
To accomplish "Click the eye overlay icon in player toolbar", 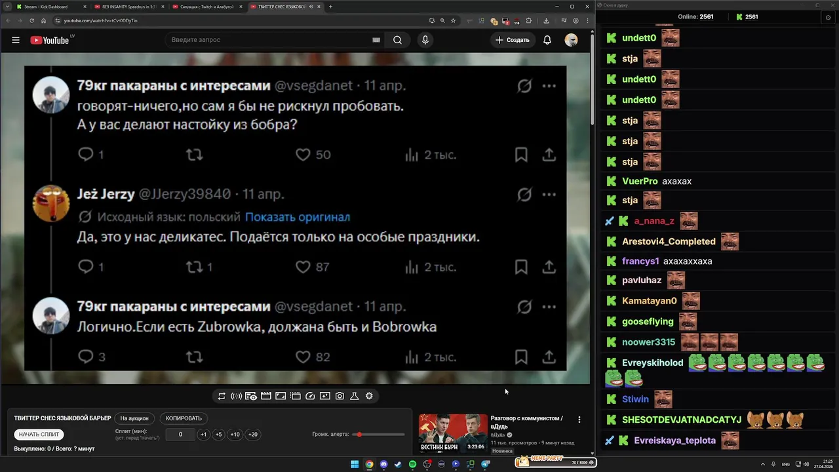I will coord(251,396).
